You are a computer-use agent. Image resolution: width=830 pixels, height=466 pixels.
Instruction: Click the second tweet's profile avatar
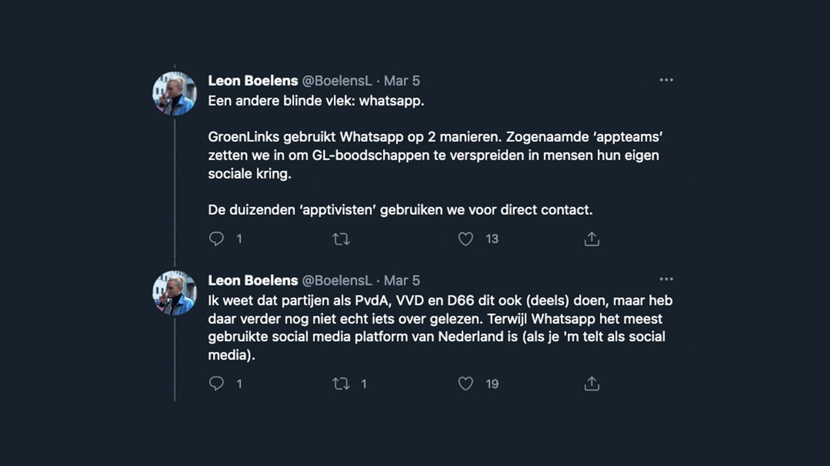[x=174, y=293]
